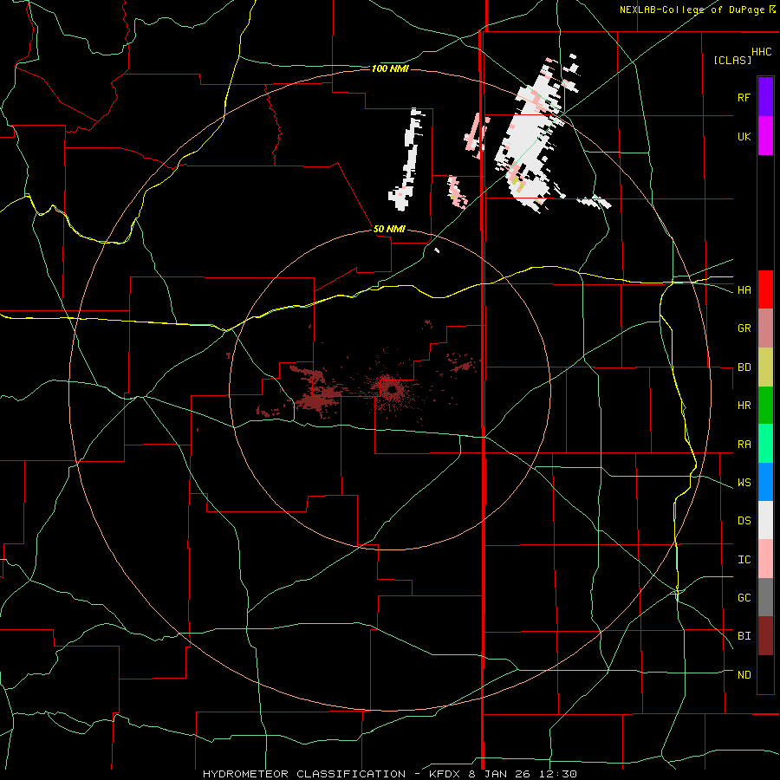This screenshot has height=780, width=780.
Task: Pick the HR heavy rain green swatch
Action: click(x=765, y=406)
